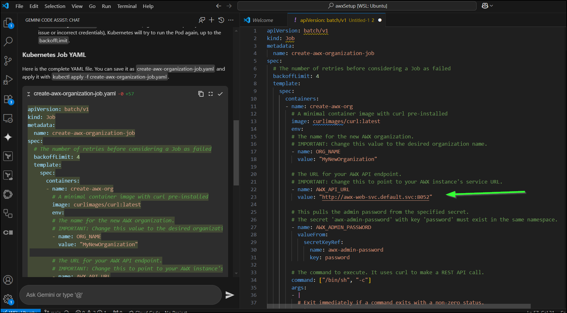This screenshot has width=567, height=313.
Task: Select the apiVersion: batch/v1 Untitled-1 tab
Action: click(x=337, y=20)
